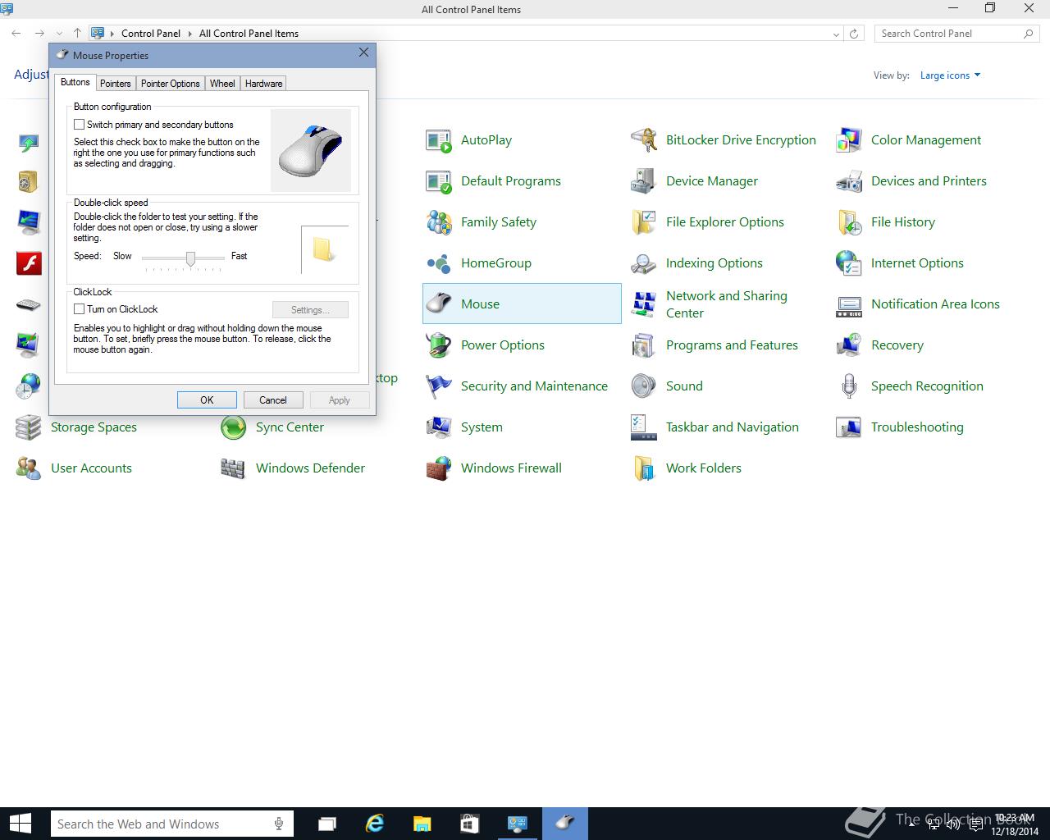Viewport: 1050px width, 840px height.
Task: Open Speech Recognition microphone icon
Action: 849,386
